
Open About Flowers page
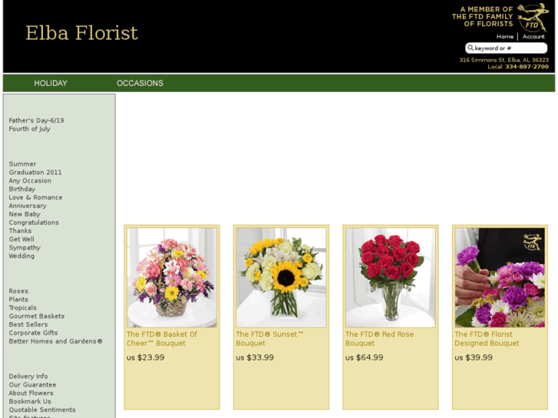coord(31,393)
